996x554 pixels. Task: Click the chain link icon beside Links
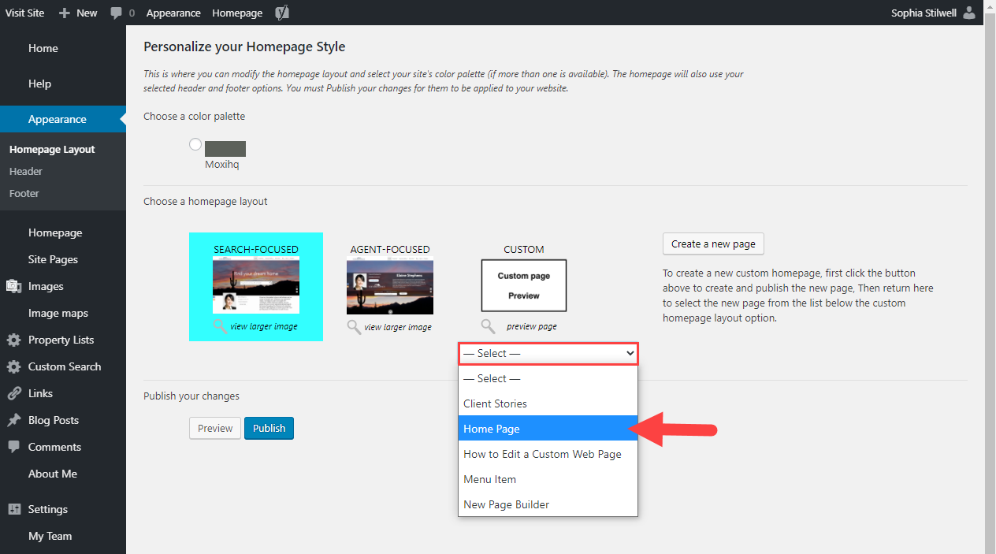click(13, 394)
